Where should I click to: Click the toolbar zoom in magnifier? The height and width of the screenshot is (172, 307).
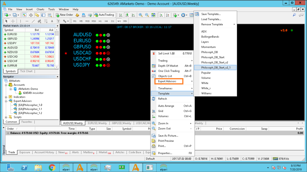(x=141, y=15)
